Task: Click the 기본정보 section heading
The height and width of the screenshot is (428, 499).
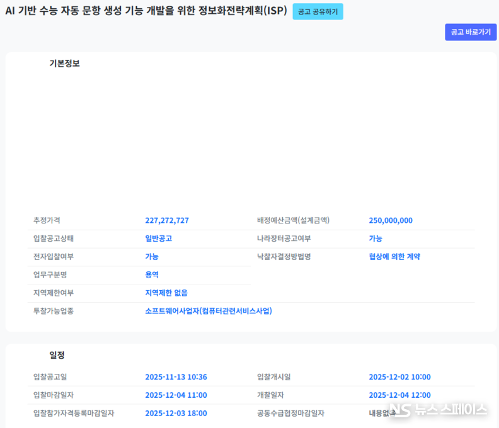Action: (64, 64)
